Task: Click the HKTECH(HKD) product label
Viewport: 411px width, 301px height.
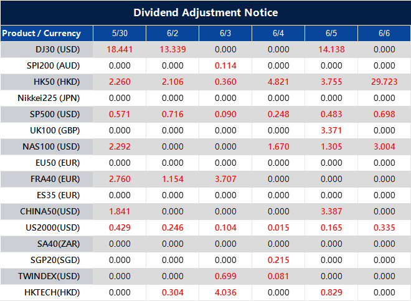Action: tap(47, 292)
